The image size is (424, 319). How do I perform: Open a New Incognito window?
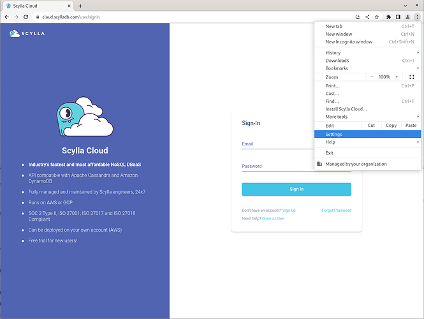(x=367, y=41)
